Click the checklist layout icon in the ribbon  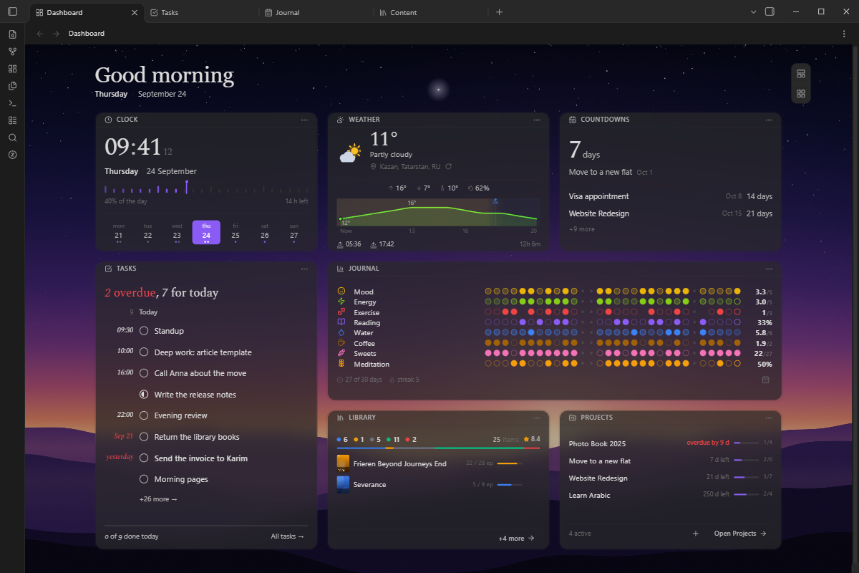pos(12,120)
